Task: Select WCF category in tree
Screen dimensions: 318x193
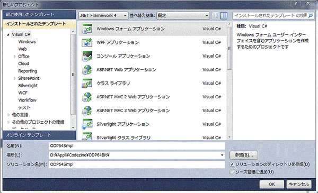Action: [23, 93]
